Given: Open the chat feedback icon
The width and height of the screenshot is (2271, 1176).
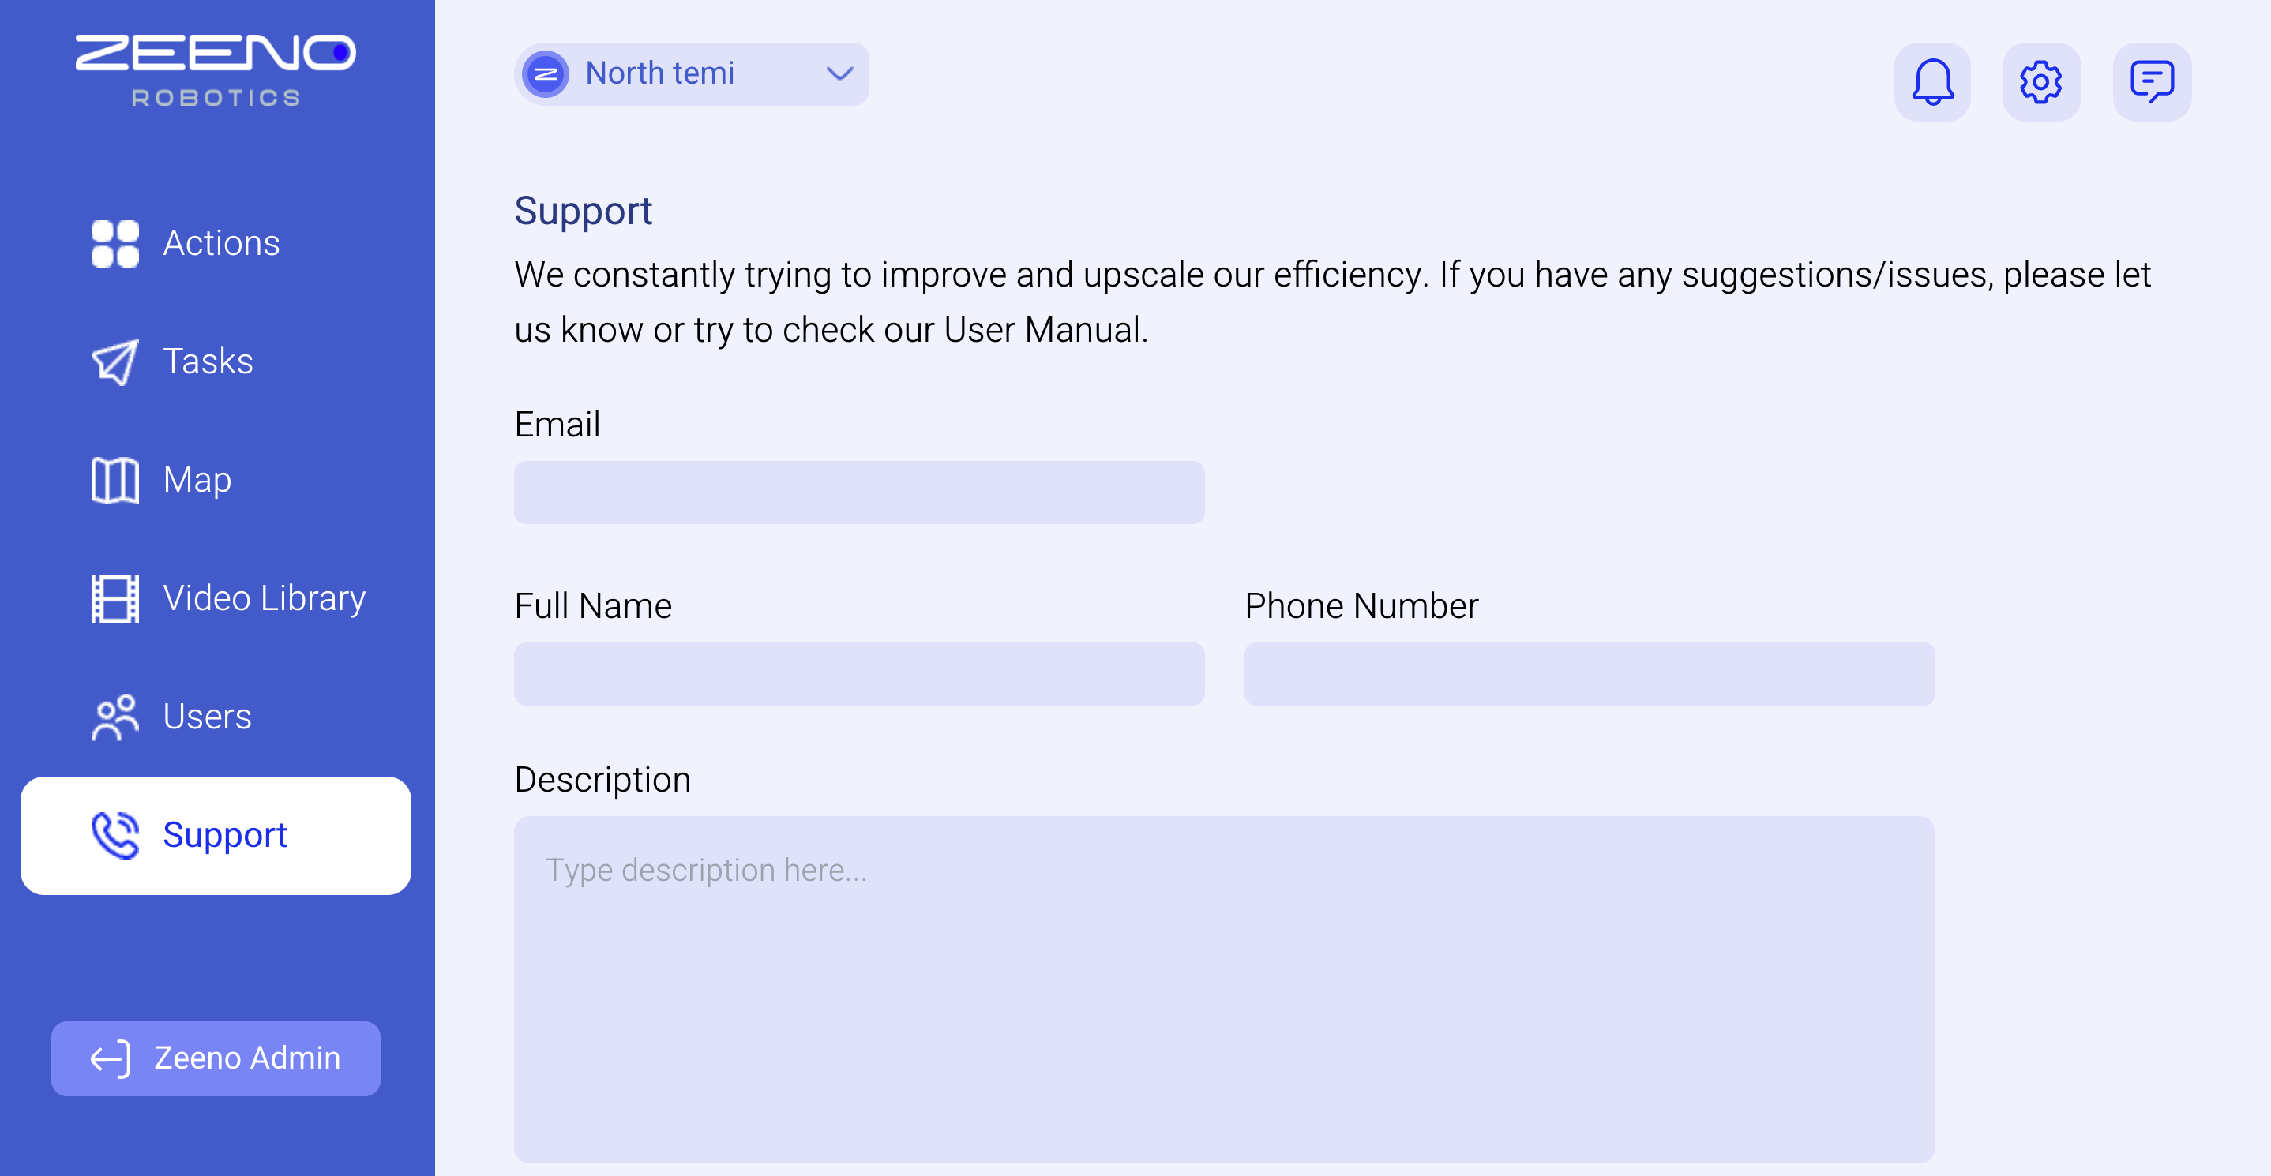Looking at the screenshot, I should click(x=2152, y=81).
